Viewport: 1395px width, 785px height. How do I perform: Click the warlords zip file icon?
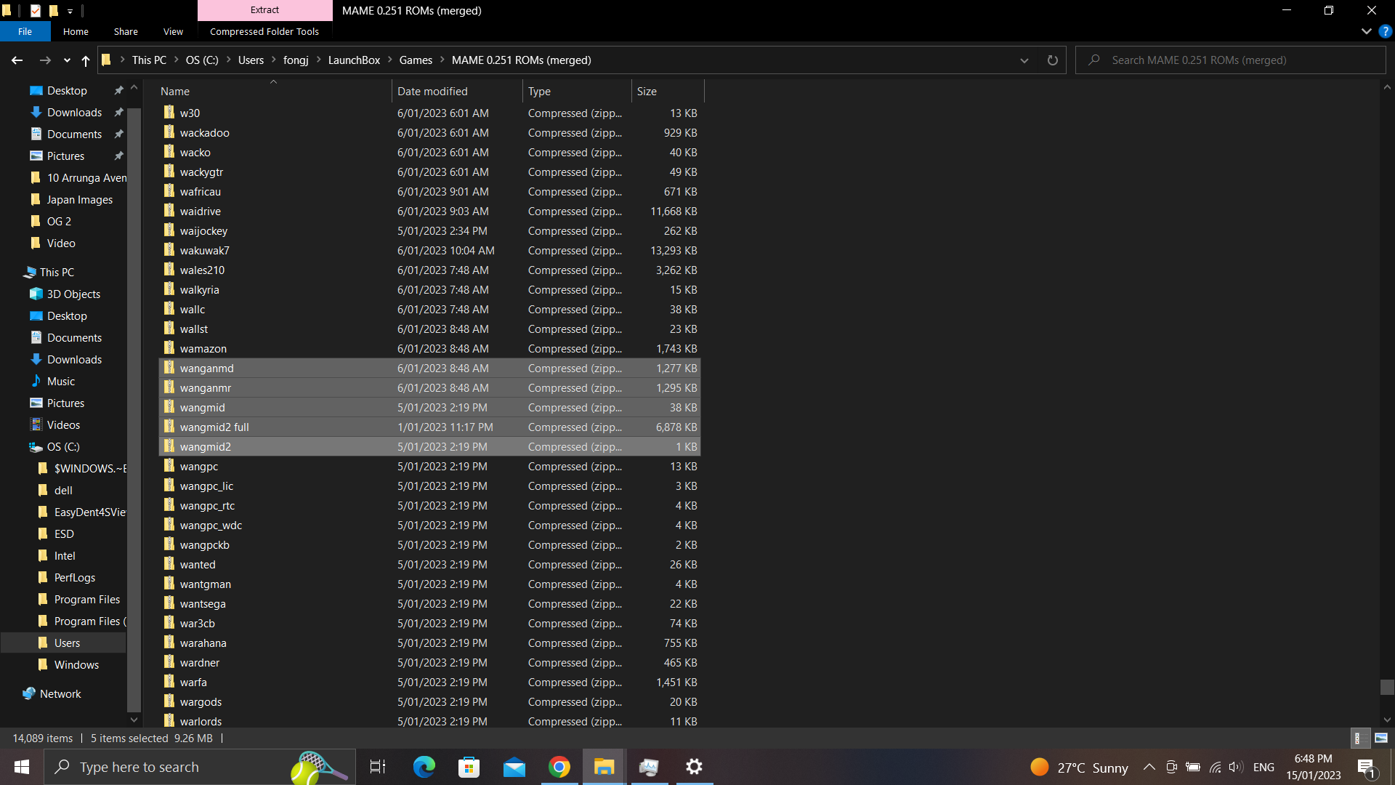[x=169, y=721]
